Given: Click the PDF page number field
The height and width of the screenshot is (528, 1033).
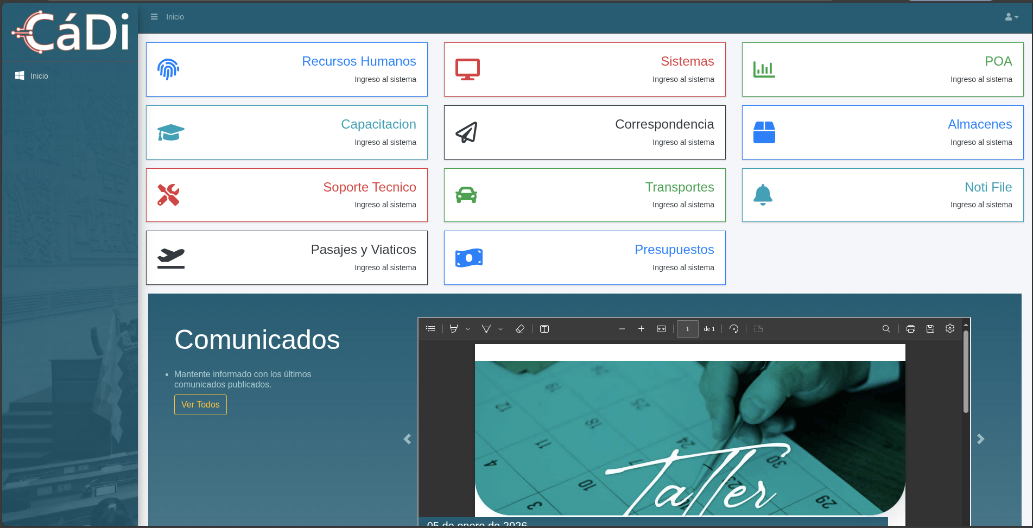Looking at the screenshot, I should point(688,329).
